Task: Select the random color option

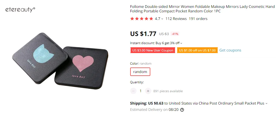Action: 140,72
